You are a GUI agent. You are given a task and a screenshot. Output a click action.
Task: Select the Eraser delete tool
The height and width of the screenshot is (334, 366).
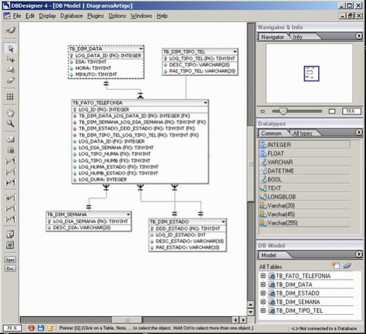point(10,81)
